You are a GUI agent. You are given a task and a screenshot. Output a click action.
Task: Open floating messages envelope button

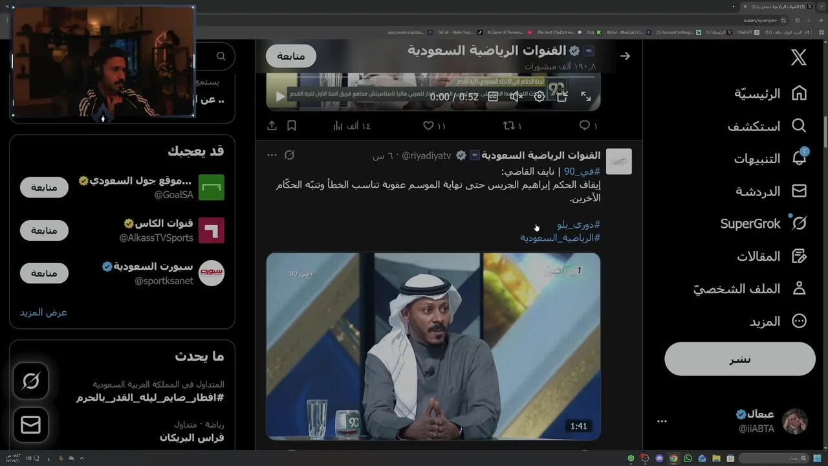pyautogui.click(x=30, y=425)
